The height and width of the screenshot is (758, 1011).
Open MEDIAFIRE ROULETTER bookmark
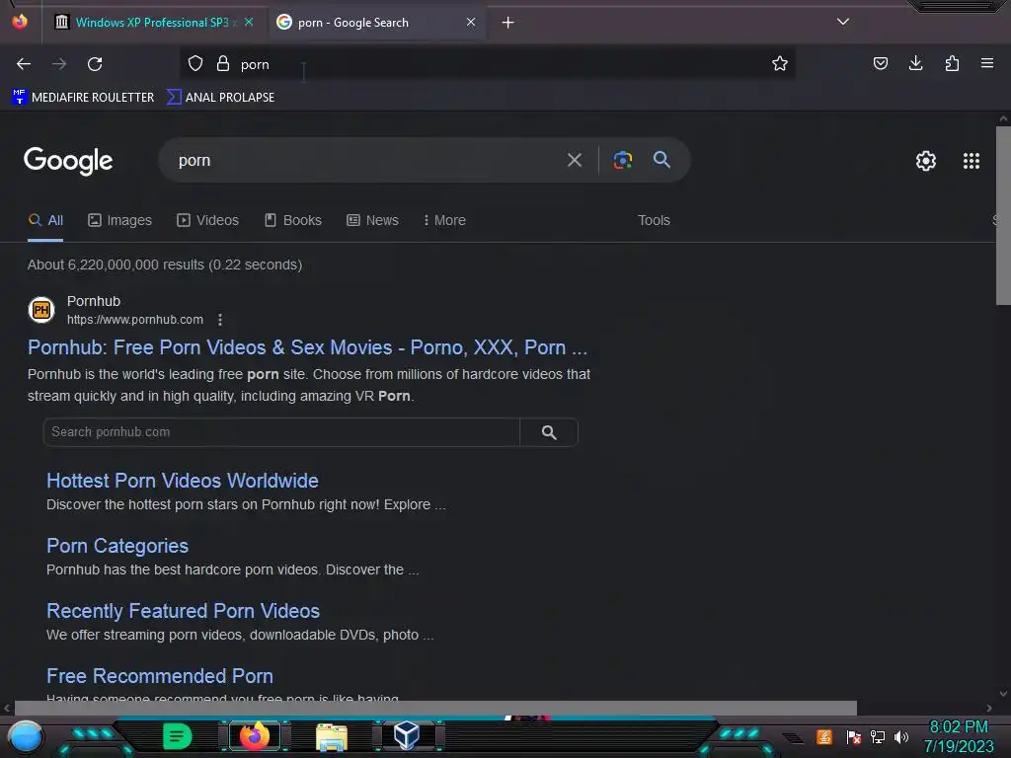coord(83,98)
